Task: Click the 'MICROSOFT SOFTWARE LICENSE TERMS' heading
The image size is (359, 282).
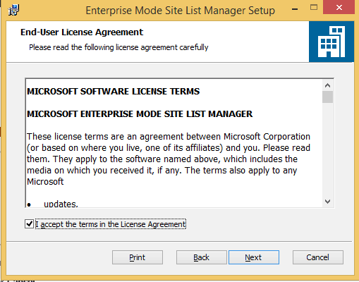Action: 114,92
